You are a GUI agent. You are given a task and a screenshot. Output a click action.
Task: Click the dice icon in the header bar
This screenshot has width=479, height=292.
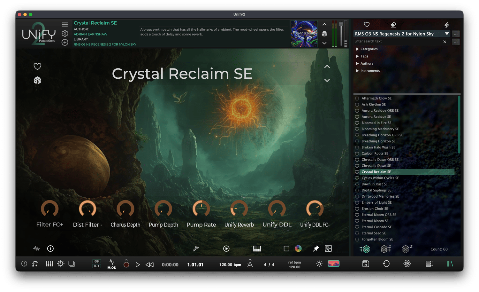tap(324, 34)
